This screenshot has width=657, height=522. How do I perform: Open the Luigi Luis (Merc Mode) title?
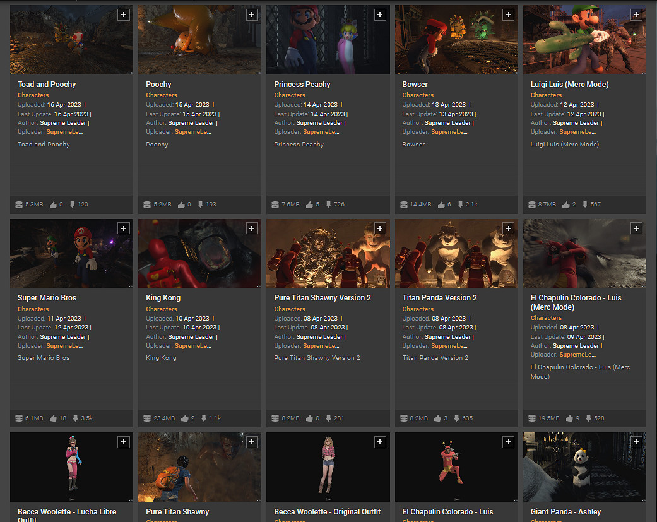coord(569,85)
